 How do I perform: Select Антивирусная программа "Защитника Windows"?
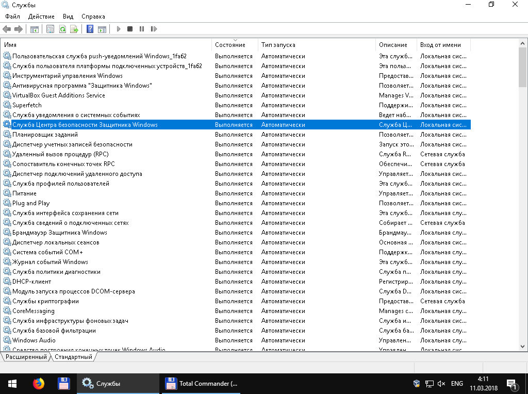[82, 86]
